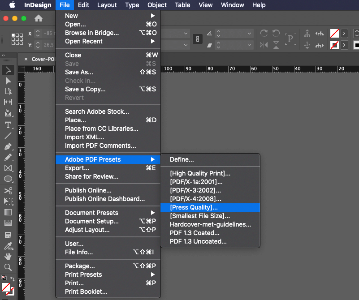Choose Place... from File menu

108,120
